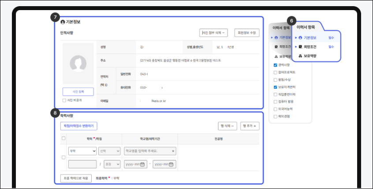Click the 최종 학력으로 적용 button
Image resolution: width=373 pixels, height=189 pixels.
pyautogui.click(x=76, y=178)
